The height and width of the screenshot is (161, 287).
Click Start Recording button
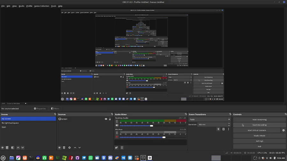pos(259,125)
